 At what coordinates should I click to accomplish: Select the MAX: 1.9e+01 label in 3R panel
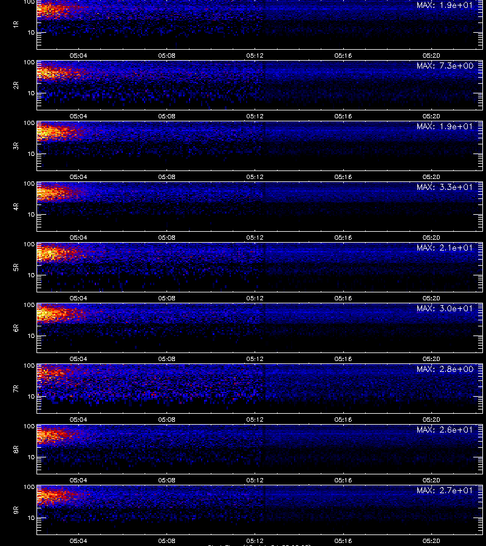tap(445, 126)
